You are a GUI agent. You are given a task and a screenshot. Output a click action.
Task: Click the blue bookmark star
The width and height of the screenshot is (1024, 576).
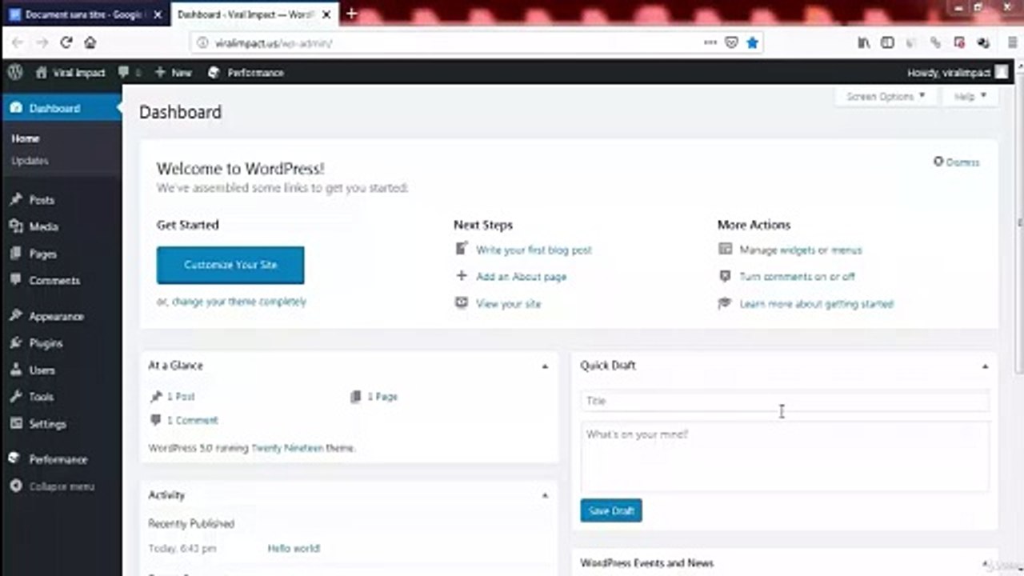(x=752, y=42)
